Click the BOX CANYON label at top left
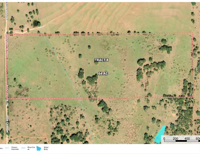200x154 pixels. (7, 11)
